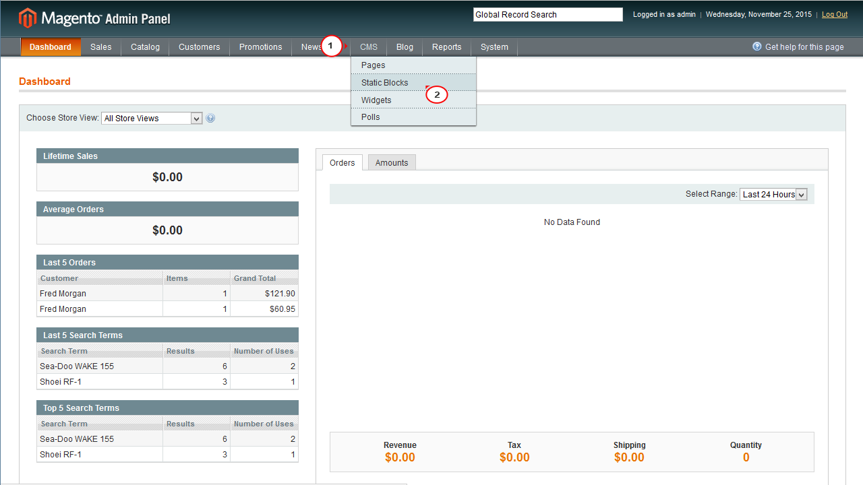Select Polls in CMS submenu
This screenshot has width=863, height=485.
point(413,117)
